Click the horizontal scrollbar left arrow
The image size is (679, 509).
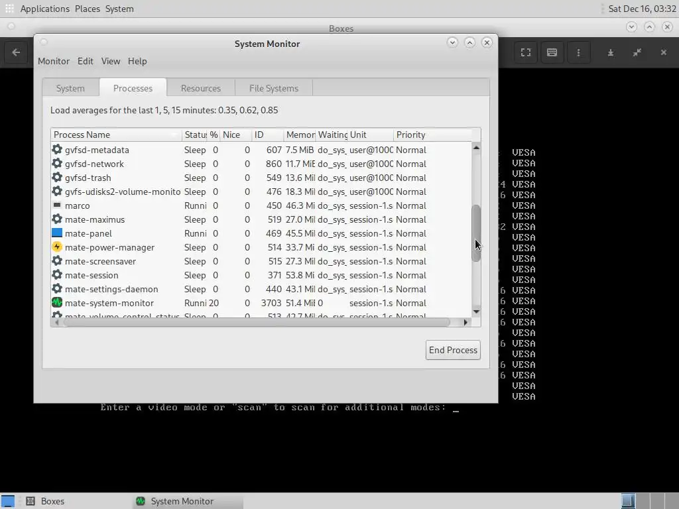click(x=57, y=322)
